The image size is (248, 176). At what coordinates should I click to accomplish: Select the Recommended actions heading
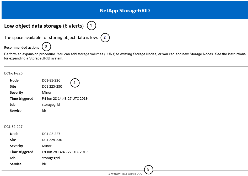point(21,48)
